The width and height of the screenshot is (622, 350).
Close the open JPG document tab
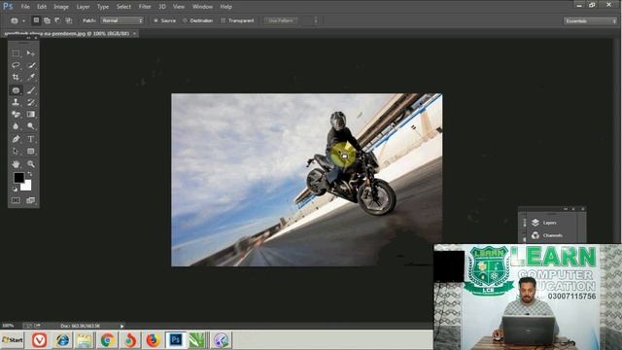[134, 34]
